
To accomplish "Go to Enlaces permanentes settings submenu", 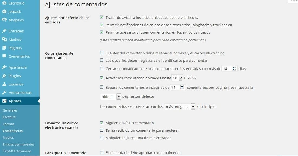I will tap(18, 144).
